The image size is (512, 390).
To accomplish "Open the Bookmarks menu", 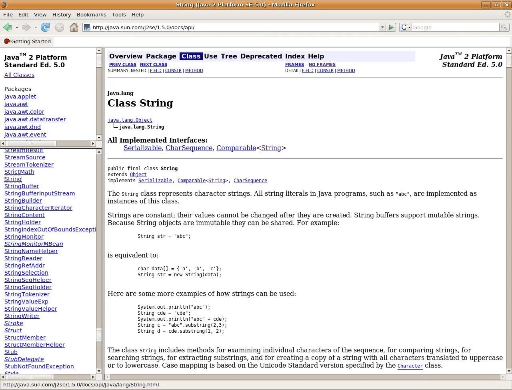I will [91, 14].
